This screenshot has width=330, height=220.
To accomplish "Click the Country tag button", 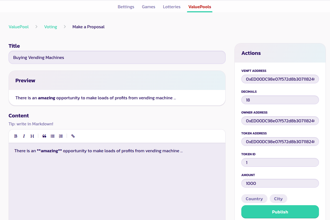I will point(254,199).
